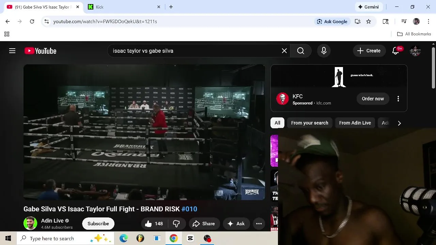Go to YouTube home via logo
The width and height of the screenshot is (436, 245).
click(40, 51)
